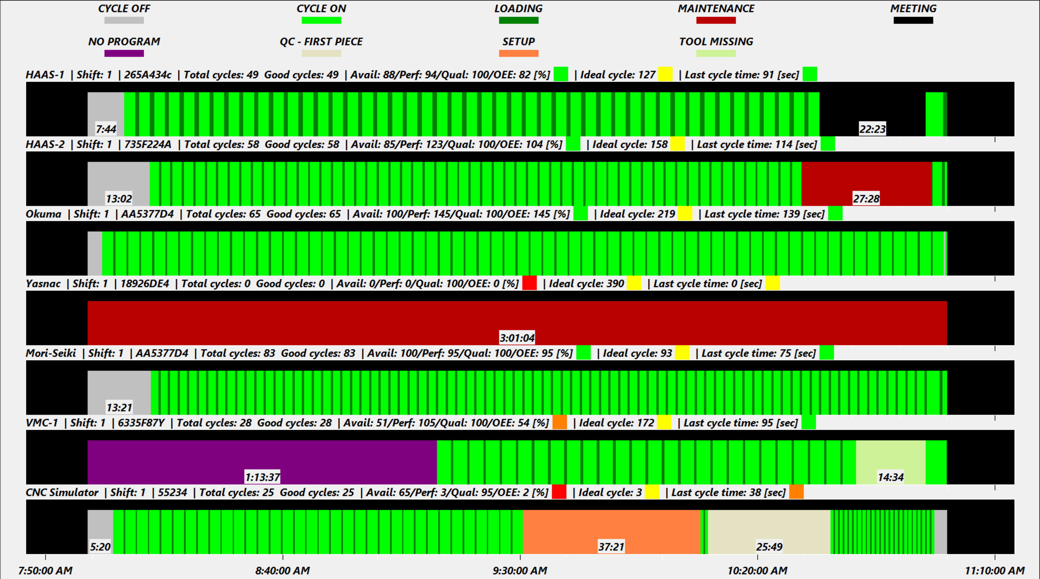Image resolution: width=1040 pixels, height=579 pixels.
Task: Click Mori-Seiki 'Ideal cycle: 93' text
Action: point(638,353)
